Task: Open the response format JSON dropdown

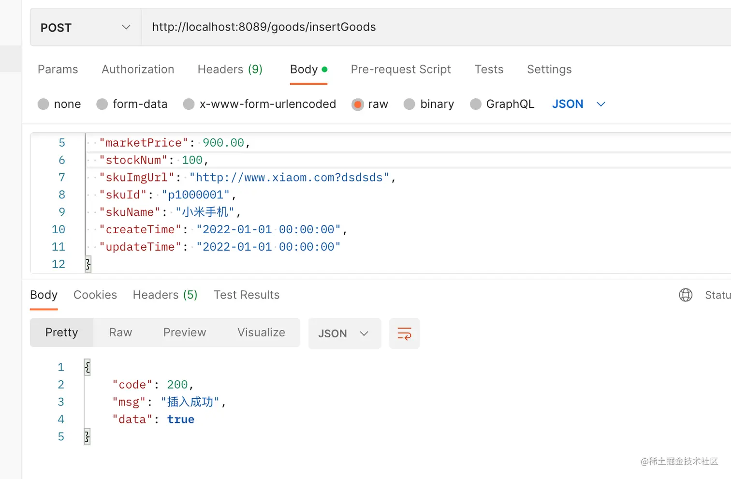Action: [x=344, y=333]
